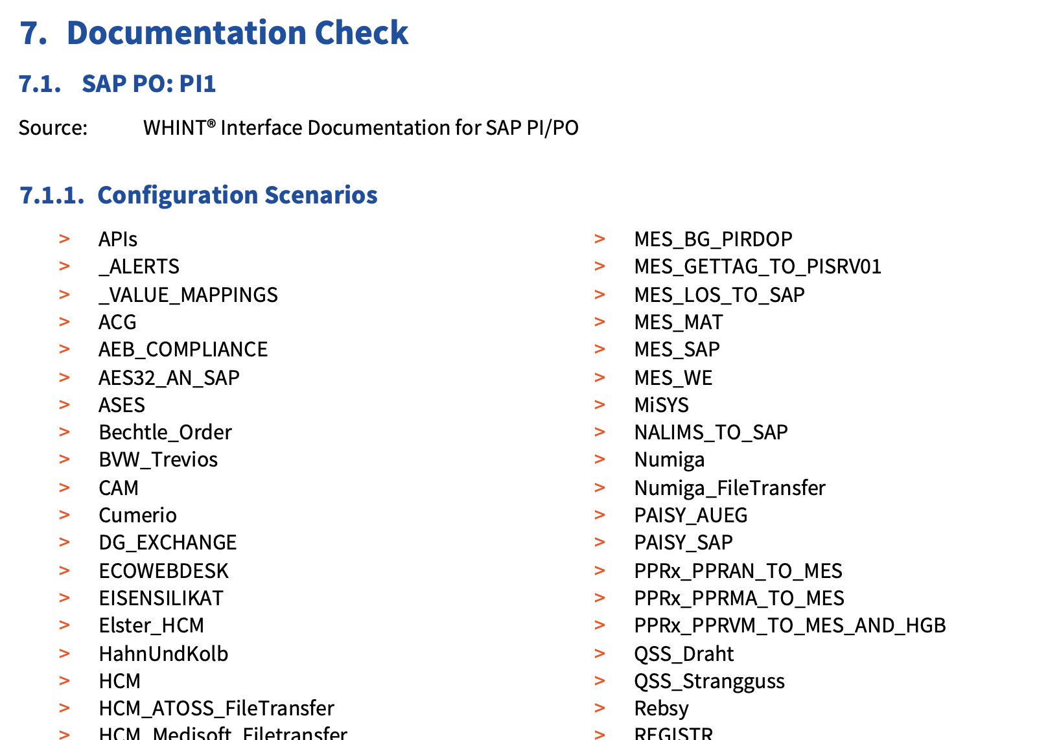Select the 'ACG' list entry
The image size is (1037, 740).
(117, 322)
